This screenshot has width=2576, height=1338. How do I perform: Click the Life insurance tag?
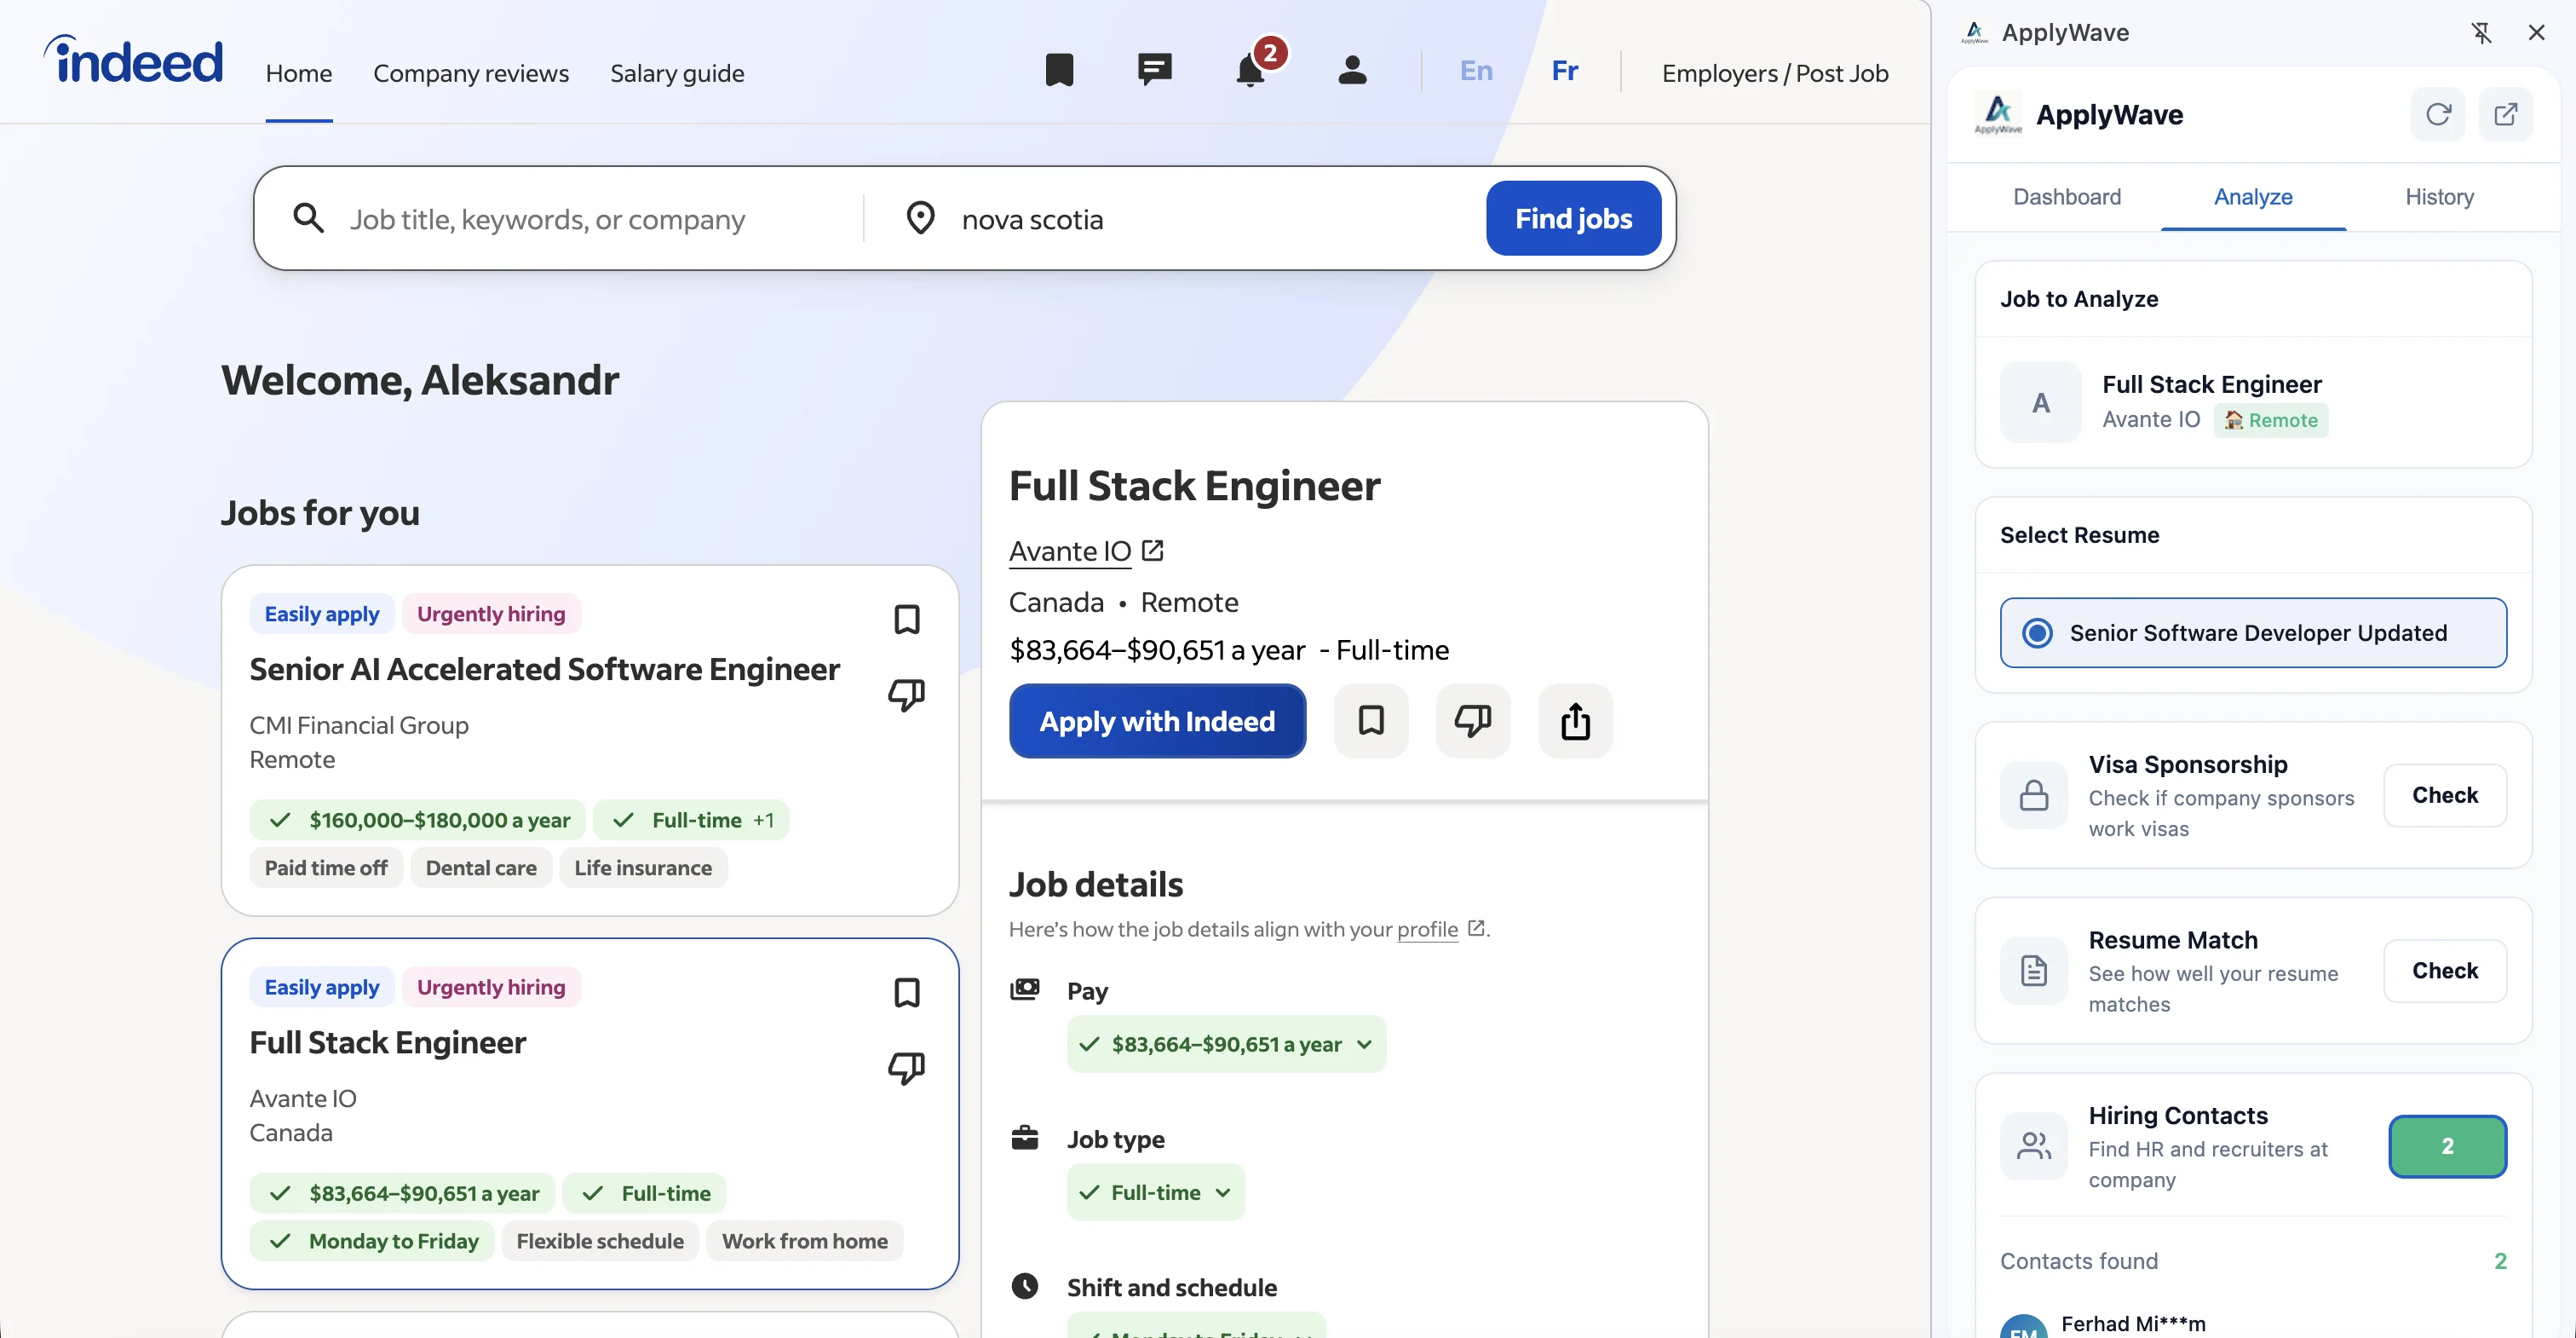(x=643, y=868)
